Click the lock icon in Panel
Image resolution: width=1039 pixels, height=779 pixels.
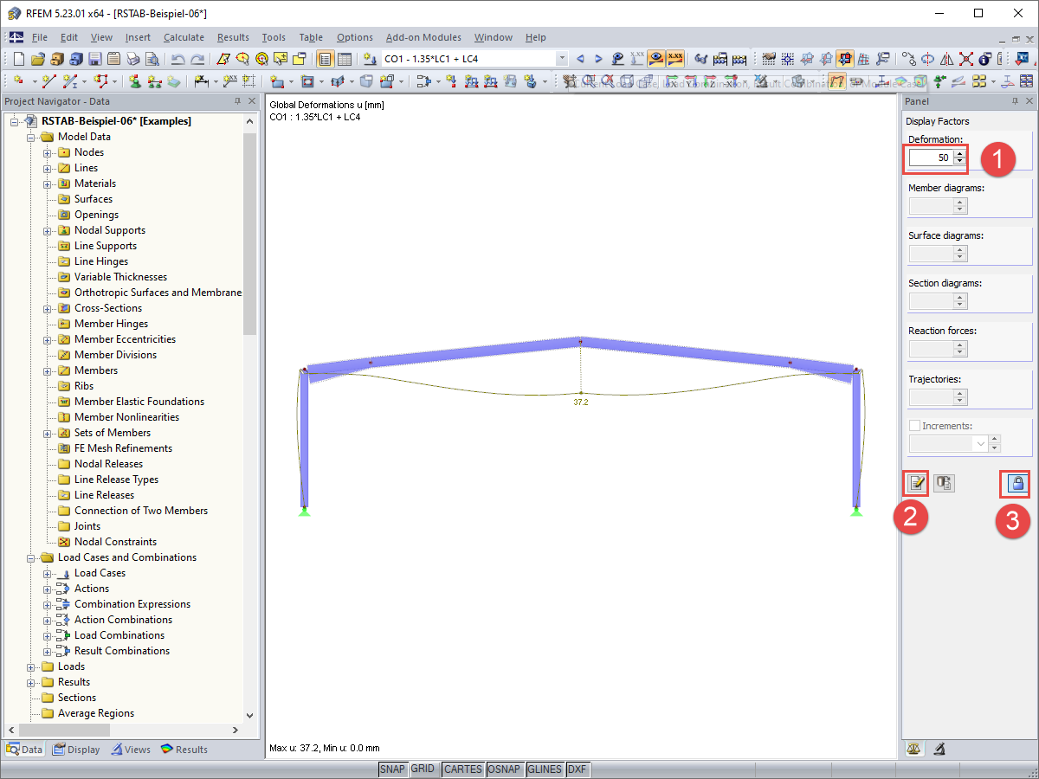1017,483
